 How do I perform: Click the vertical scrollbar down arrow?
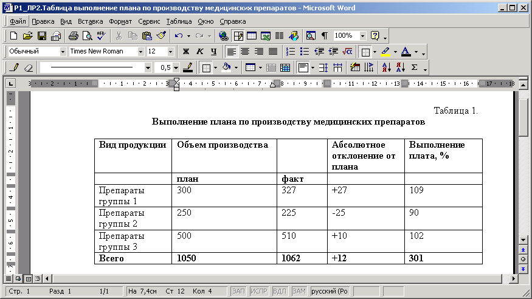click(523, 240)
